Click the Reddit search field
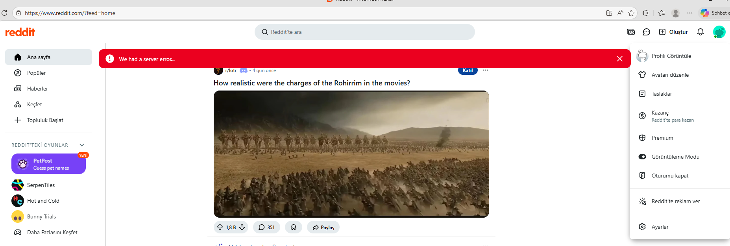Screen dimensions: 730x246 tap(364, 32)
